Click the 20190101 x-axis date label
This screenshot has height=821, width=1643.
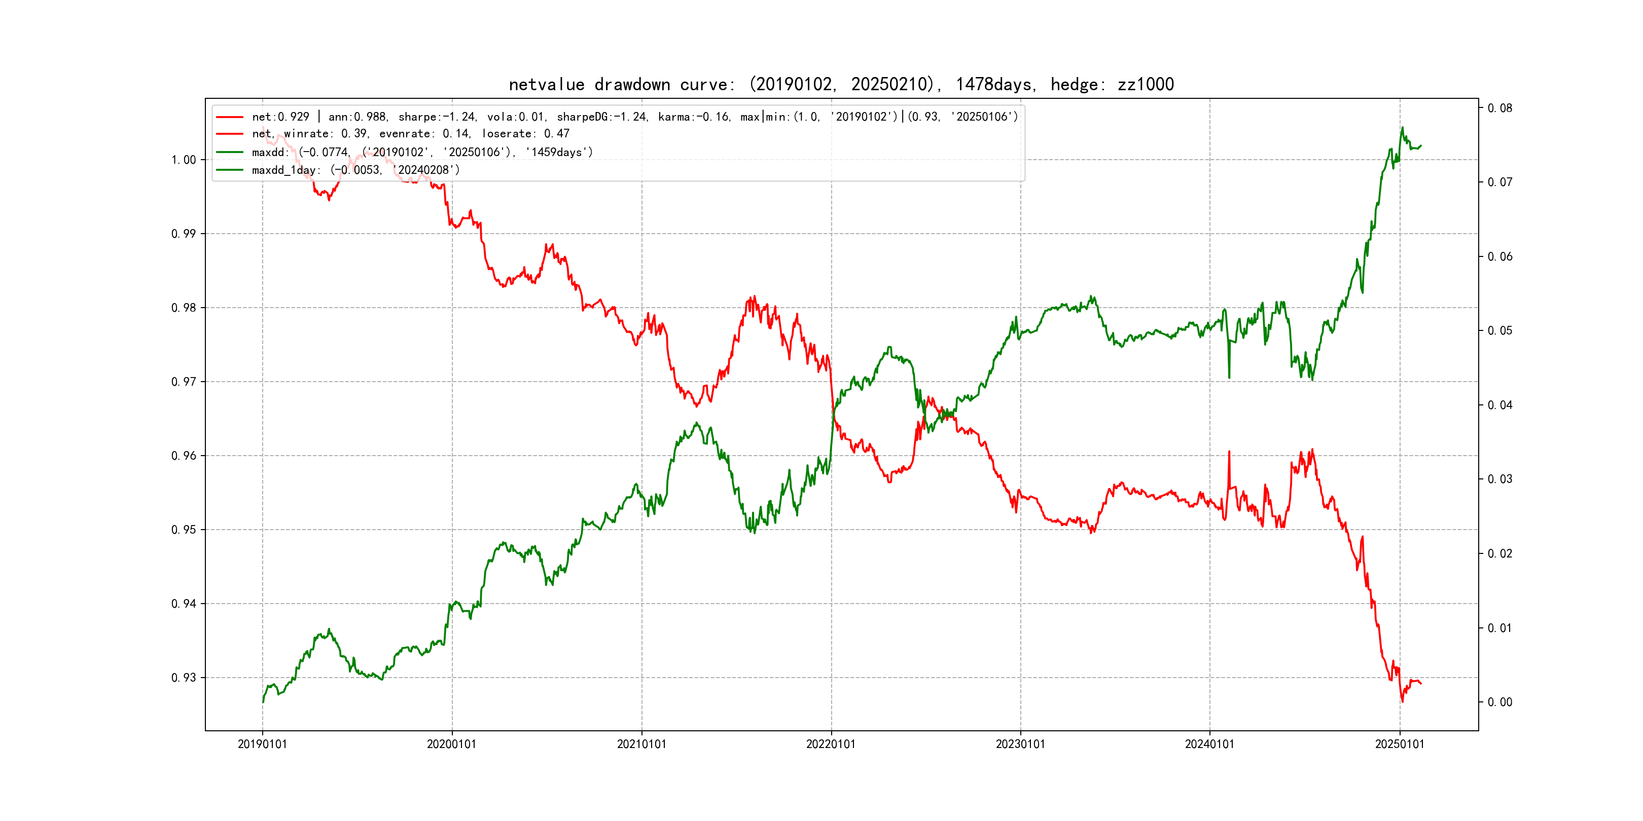click(x=262, y=744)
